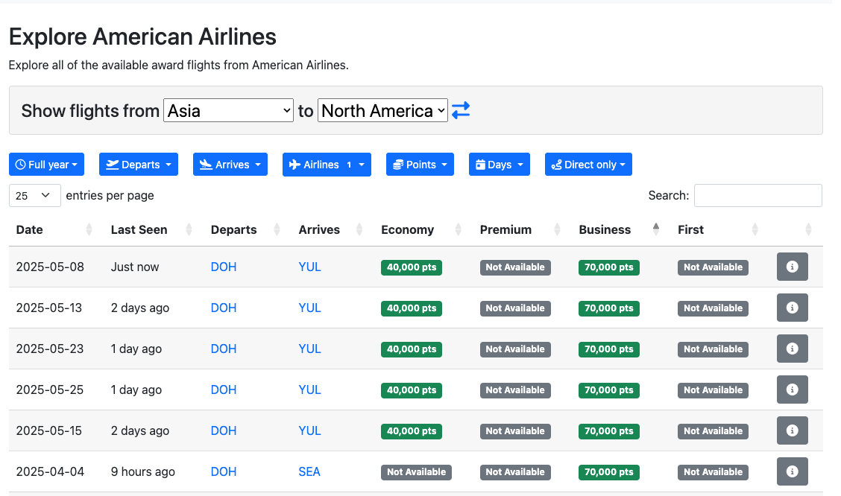Show info for the 2025-05-23 flight
Viewport: 841px width, 496px height.
point(792,349)
